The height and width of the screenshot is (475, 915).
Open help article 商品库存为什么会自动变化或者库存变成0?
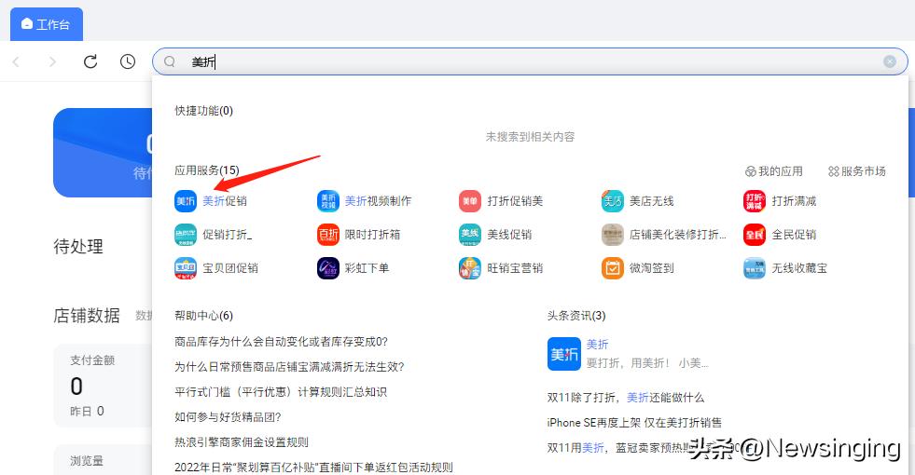click(282, 342)
